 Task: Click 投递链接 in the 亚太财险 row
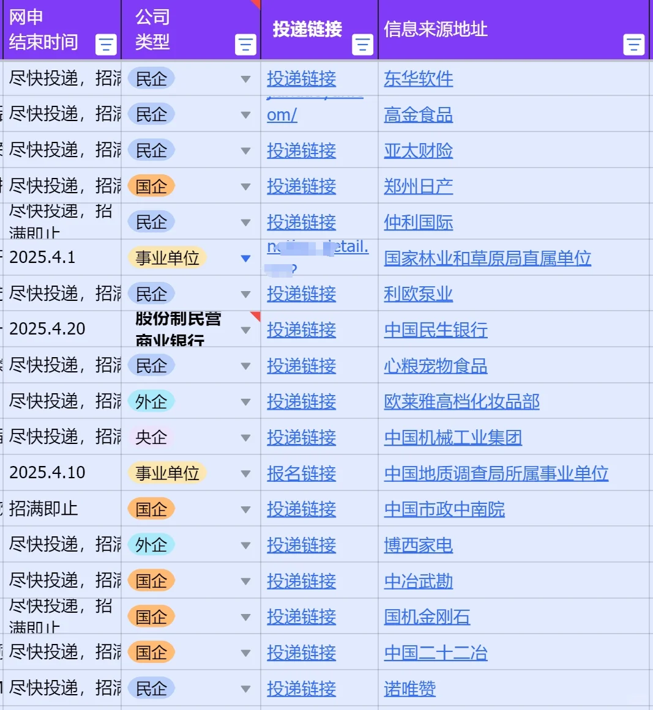[x=301, y=150]
